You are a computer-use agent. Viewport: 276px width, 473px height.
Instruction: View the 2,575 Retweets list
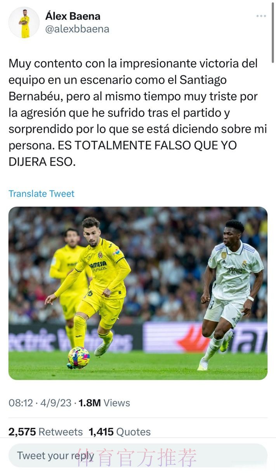coord(45,431)
